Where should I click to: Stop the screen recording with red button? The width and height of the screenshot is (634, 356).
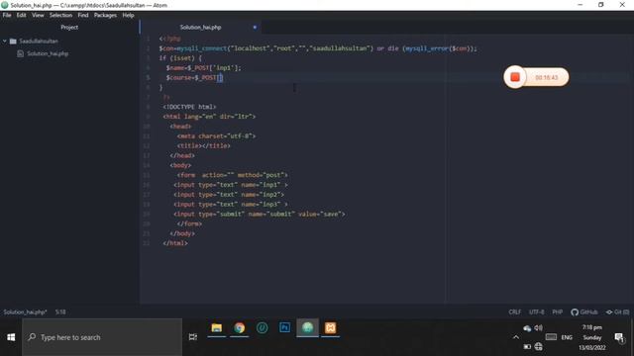coord(515,77)
